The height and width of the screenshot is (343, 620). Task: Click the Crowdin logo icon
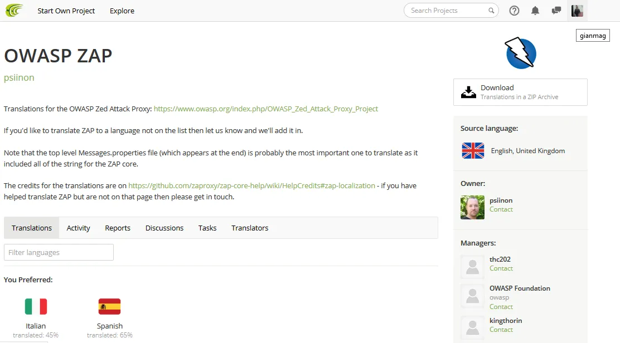14,10
